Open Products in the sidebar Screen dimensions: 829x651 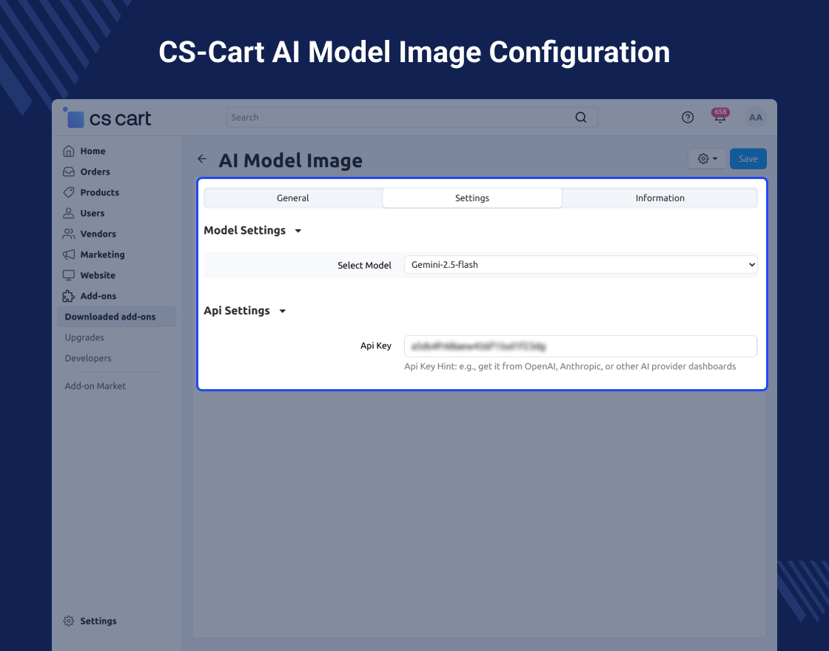click(99, 192)
